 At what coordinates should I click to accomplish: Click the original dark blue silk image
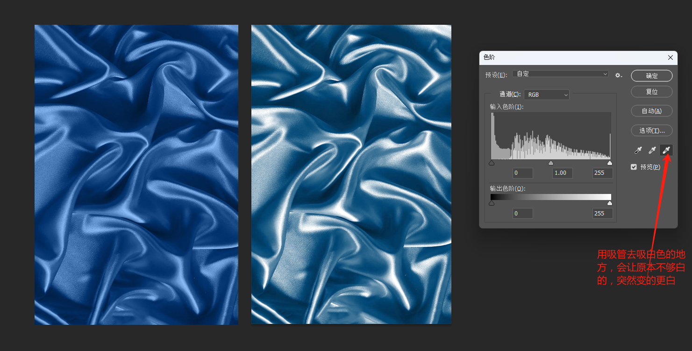136,175
